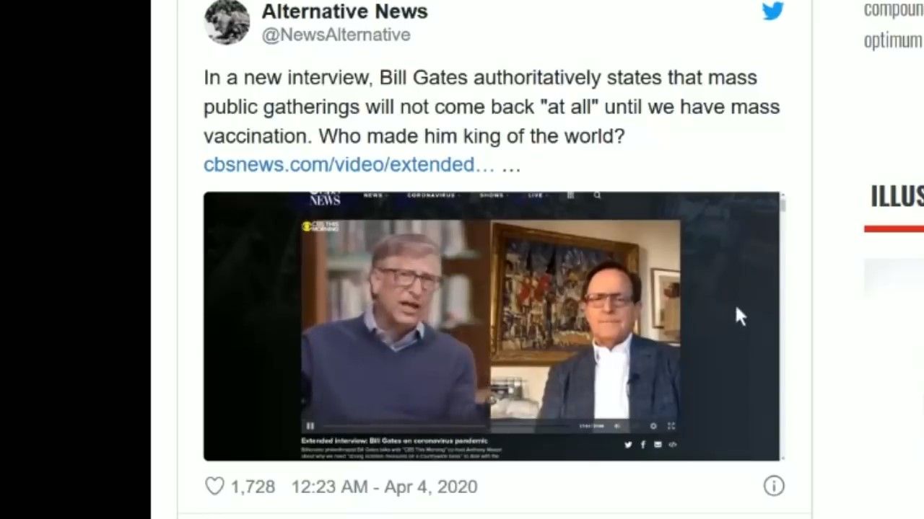Image resolution: width=924 pixels, height=519 pixels.
Task: Select the Live item in the CBS navigation
Action: [536, 195]
